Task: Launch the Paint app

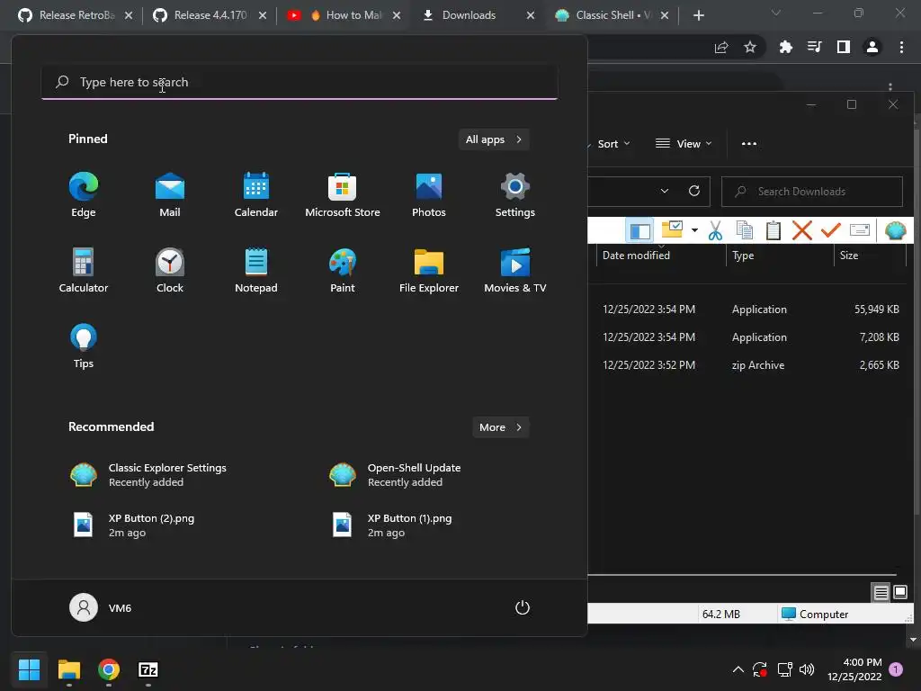Action: (x=343, y=271)
